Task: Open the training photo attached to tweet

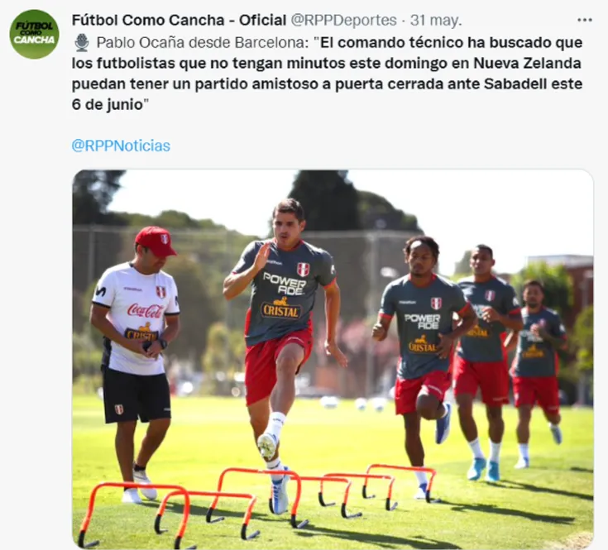Action: 333,358
